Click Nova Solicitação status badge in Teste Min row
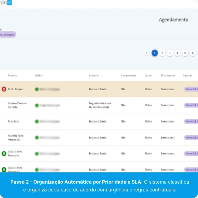198x198 pixels. pos(191,121)
